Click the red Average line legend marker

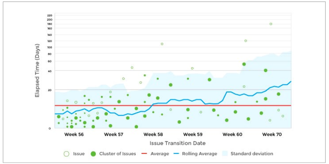pos(144,154)
